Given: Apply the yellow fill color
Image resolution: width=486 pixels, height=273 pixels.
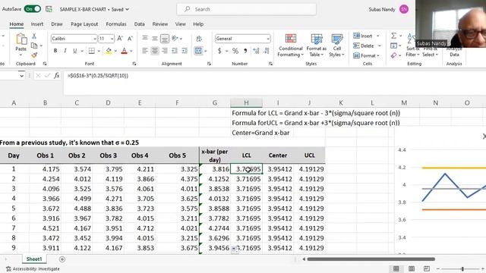Looking at the screenshot, I should [x=109, y=51].
